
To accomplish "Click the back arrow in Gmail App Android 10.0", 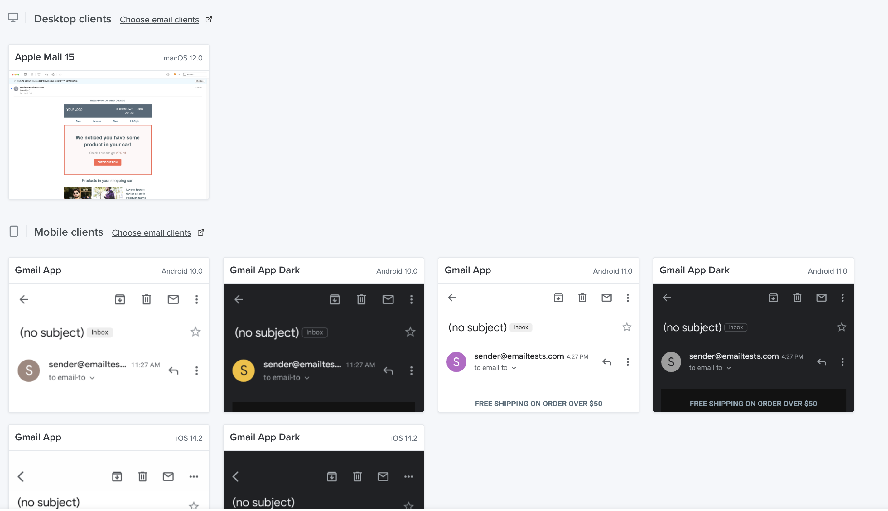I will point(23,299).
